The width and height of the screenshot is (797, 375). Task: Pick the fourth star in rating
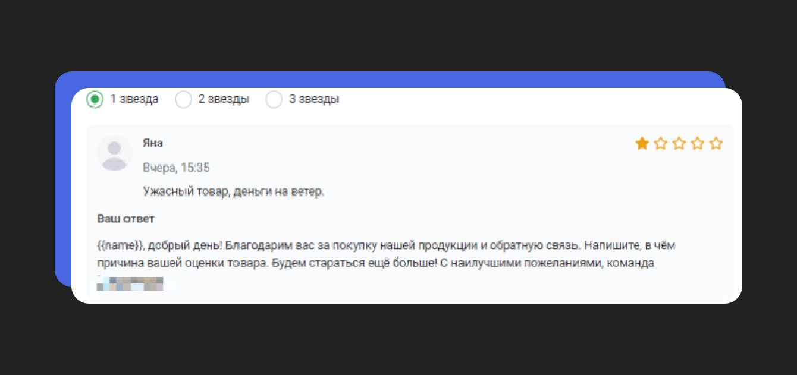pyautogui.click(x=698, y=143)
